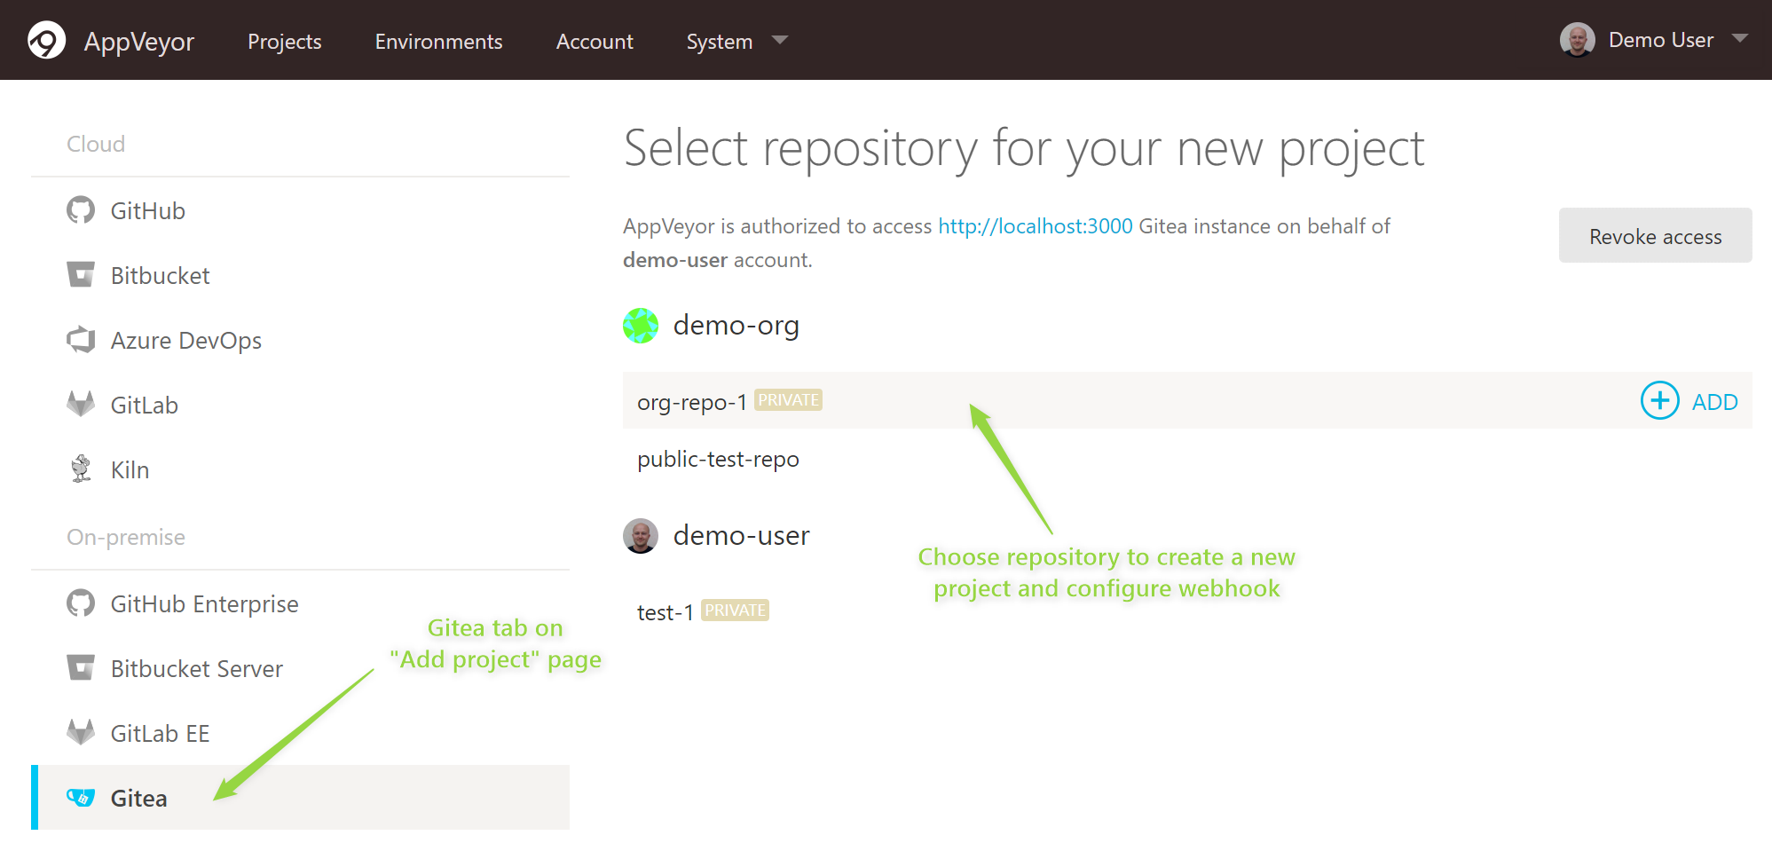Click the plus circle icon for org-repo-1
This screenshot has height=851, width=1772.
point(1660,401)
